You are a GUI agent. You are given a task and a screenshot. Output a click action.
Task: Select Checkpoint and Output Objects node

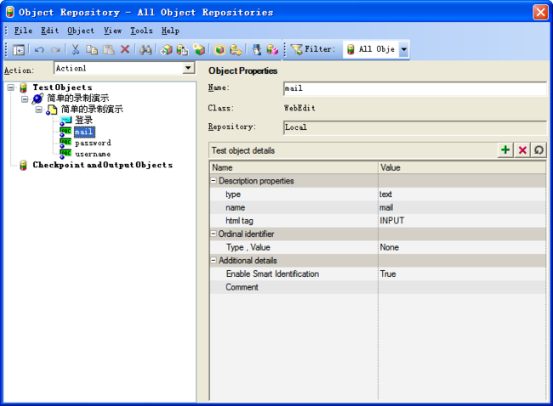click(x=102, y=165)
